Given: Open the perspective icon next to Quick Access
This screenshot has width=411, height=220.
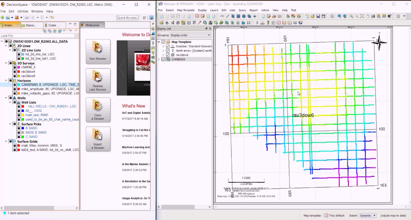Looking at the screenshot, I should click(144, 18).
